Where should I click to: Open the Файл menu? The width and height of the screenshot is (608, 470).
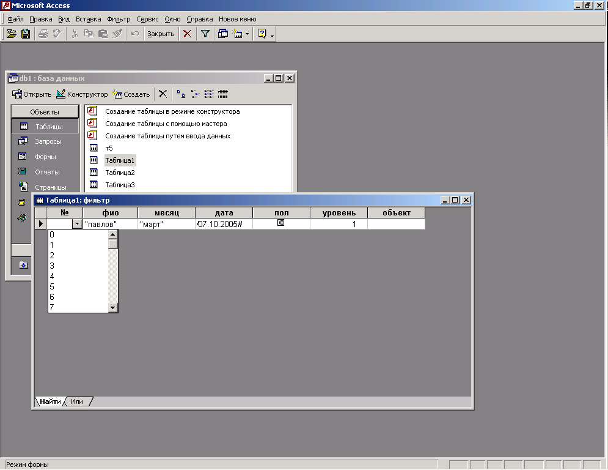15,19
